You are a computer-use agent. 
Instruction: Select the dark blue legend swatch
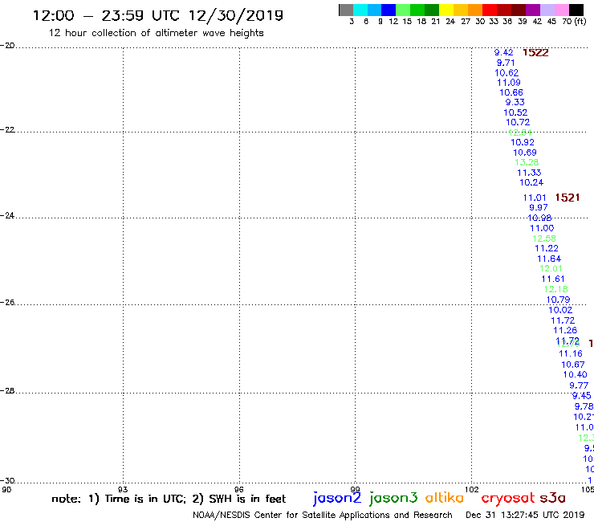[x=389, y=10]
